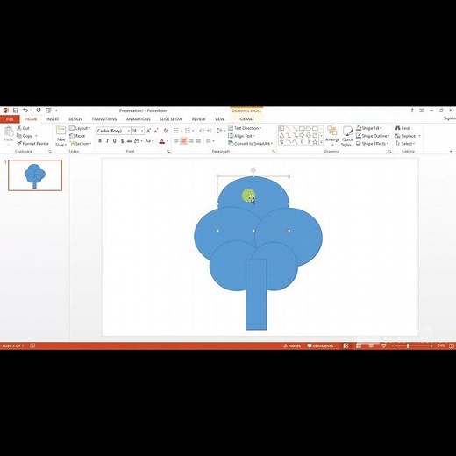
Task: Expand the shapes gallery More arrow
Action: (x=321, y=142)
